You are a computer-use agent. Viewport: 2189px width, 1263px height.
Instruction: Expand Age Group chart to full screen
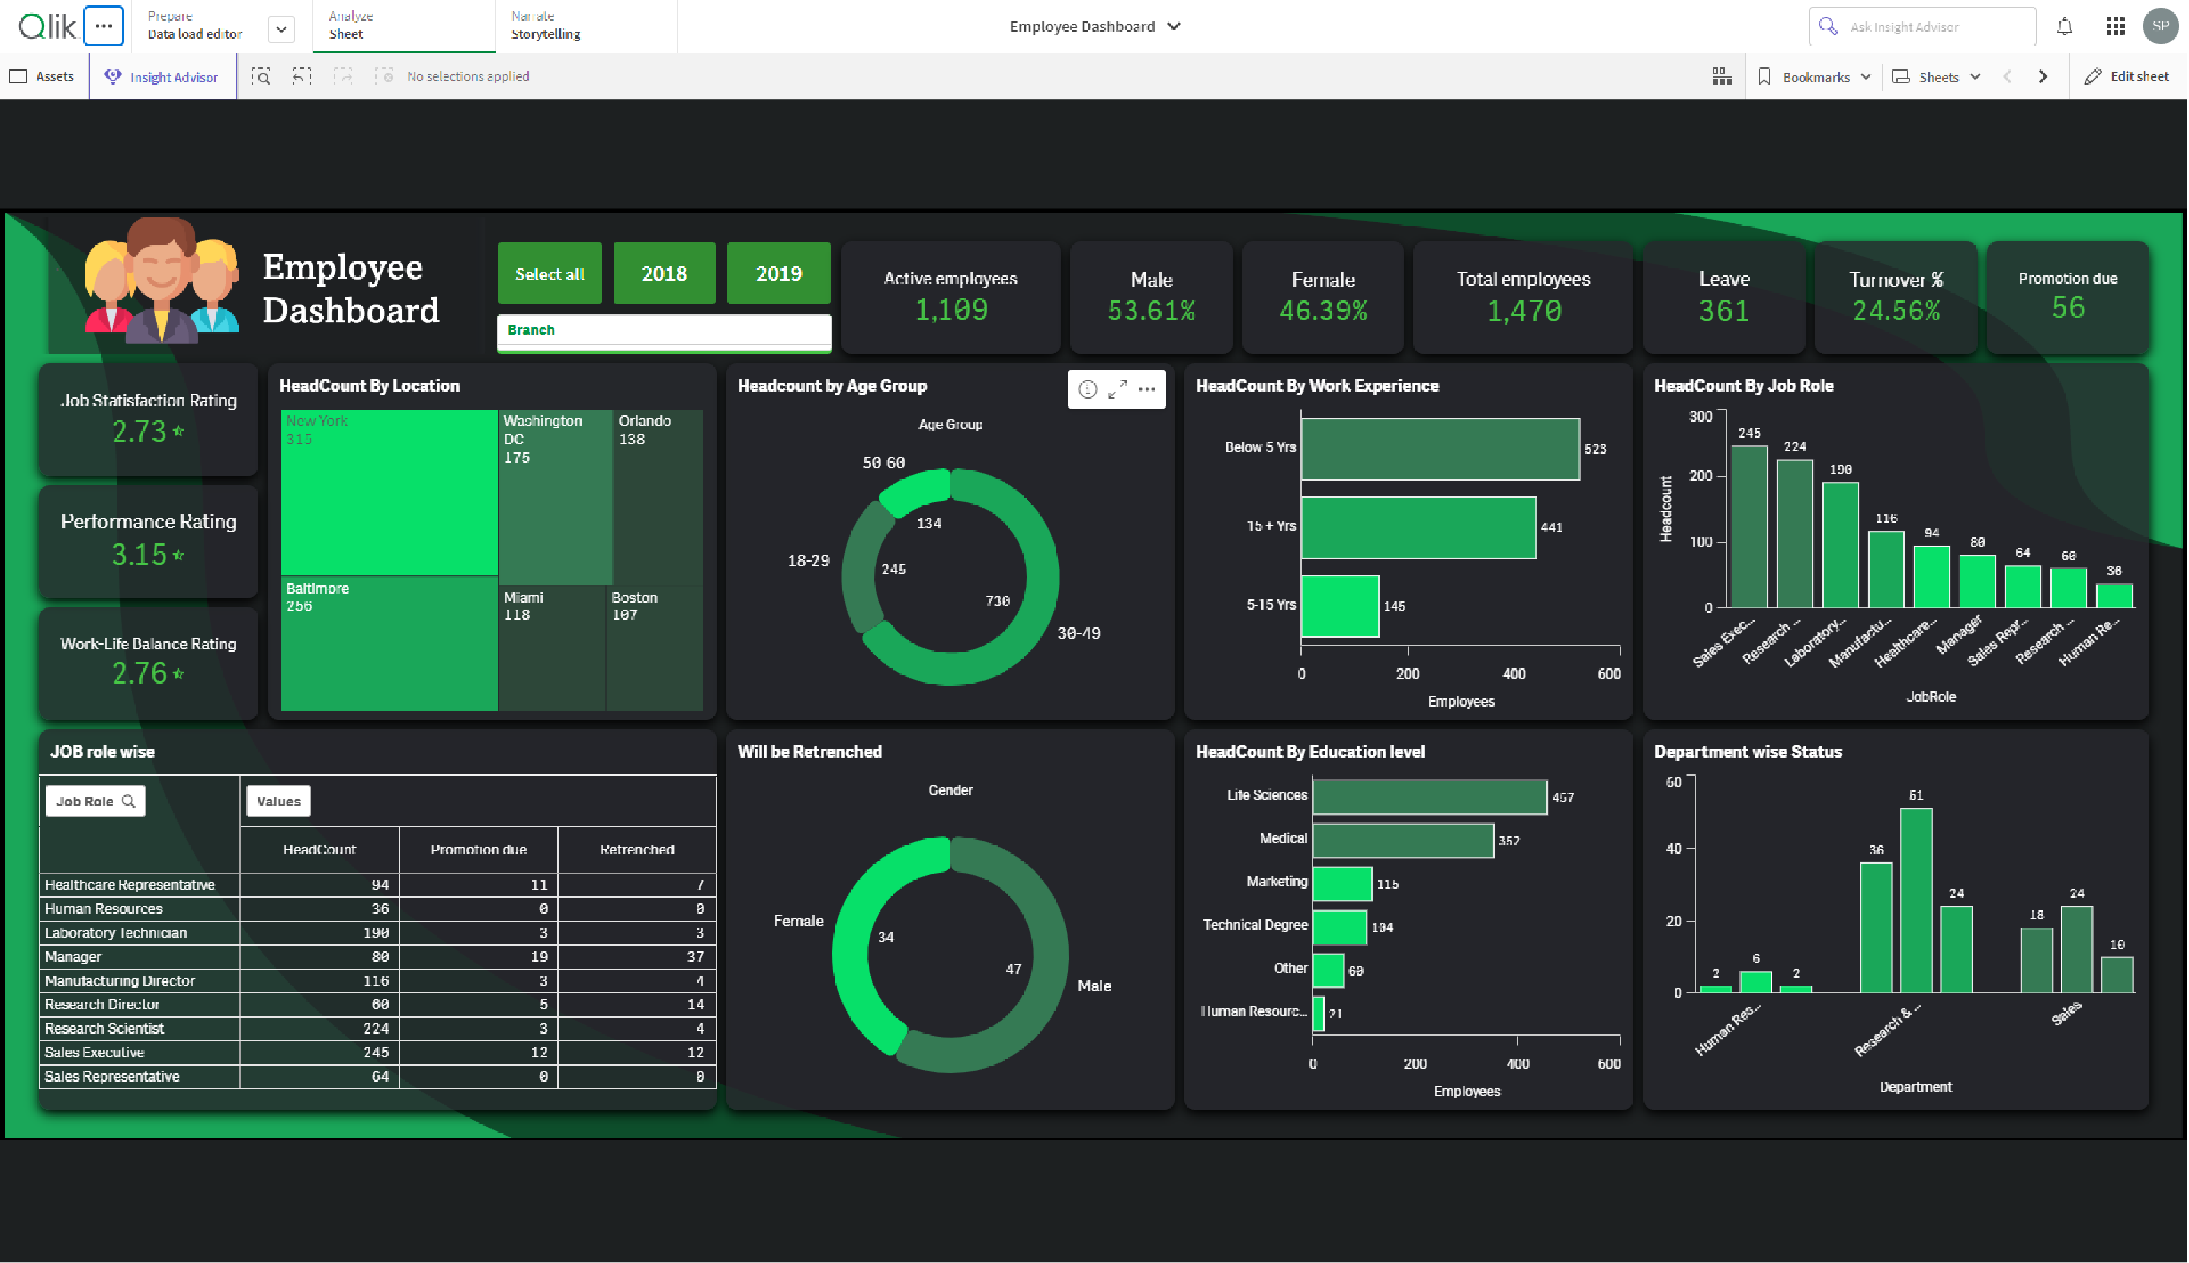1118,389
